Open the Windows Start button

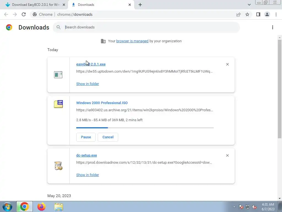pos(7,206)
